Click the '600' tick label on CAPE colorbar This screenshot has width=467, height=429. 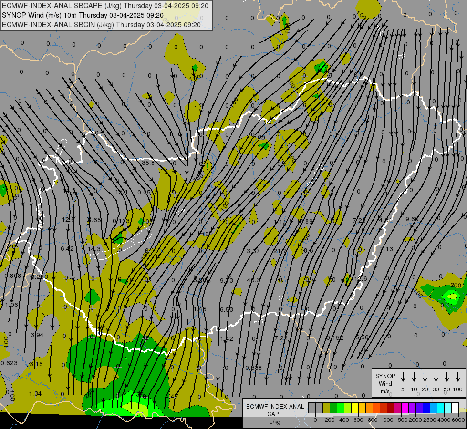coord(358,420)
